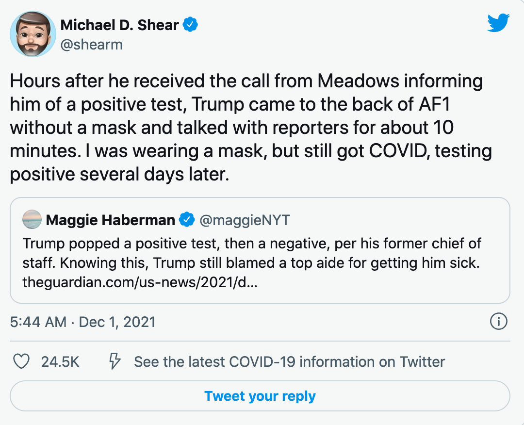Screen dimensions: 524x425
Task: Click Michael D. Shear's verified badge
Action: [190, 25]
